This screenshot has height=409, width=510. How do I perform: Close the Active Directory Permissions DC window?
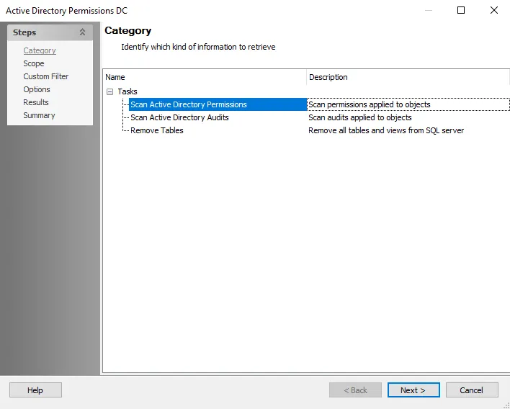[x=493, y=10]
